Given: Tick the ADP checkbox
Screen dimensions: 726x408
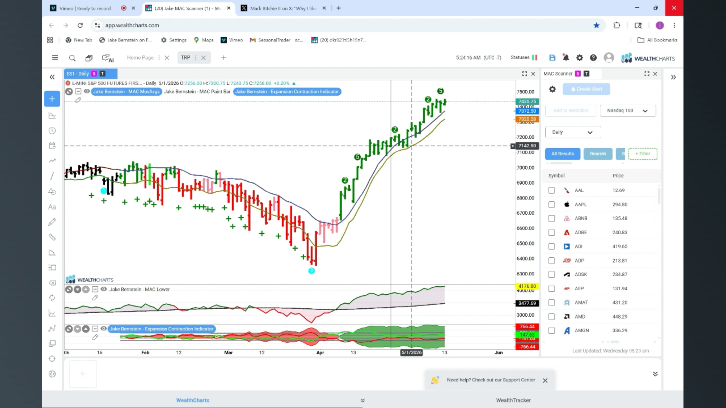Looking at the screenshot, I should click(x=552, y=261).
